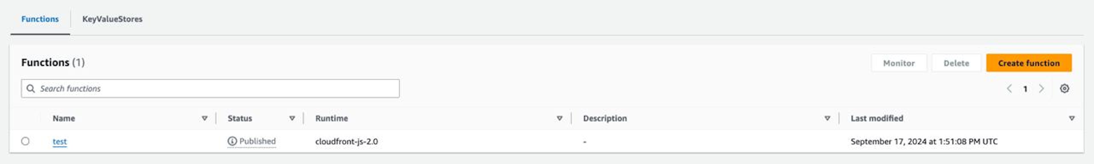The height and width of the screenshot is (164, 1094).
Task: Click the magnifier icon in search box
Action: [x=30, y=88]
